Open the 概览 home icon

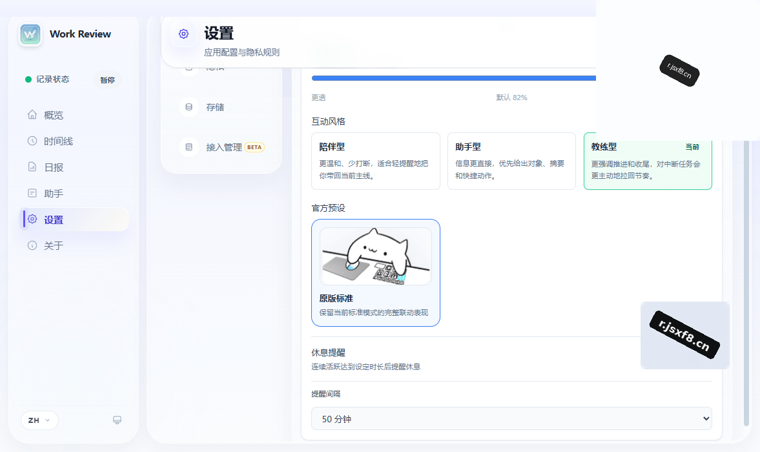click(x=32, y=115)
